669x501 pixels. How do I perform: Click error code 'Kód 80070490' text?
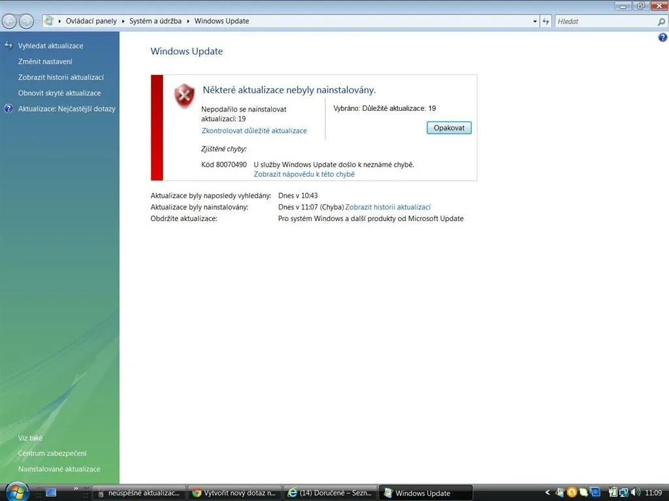pos(223,164)
